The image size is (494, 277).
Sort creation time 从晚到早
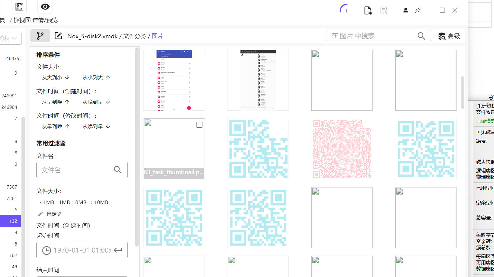click(x=96, y=102)
